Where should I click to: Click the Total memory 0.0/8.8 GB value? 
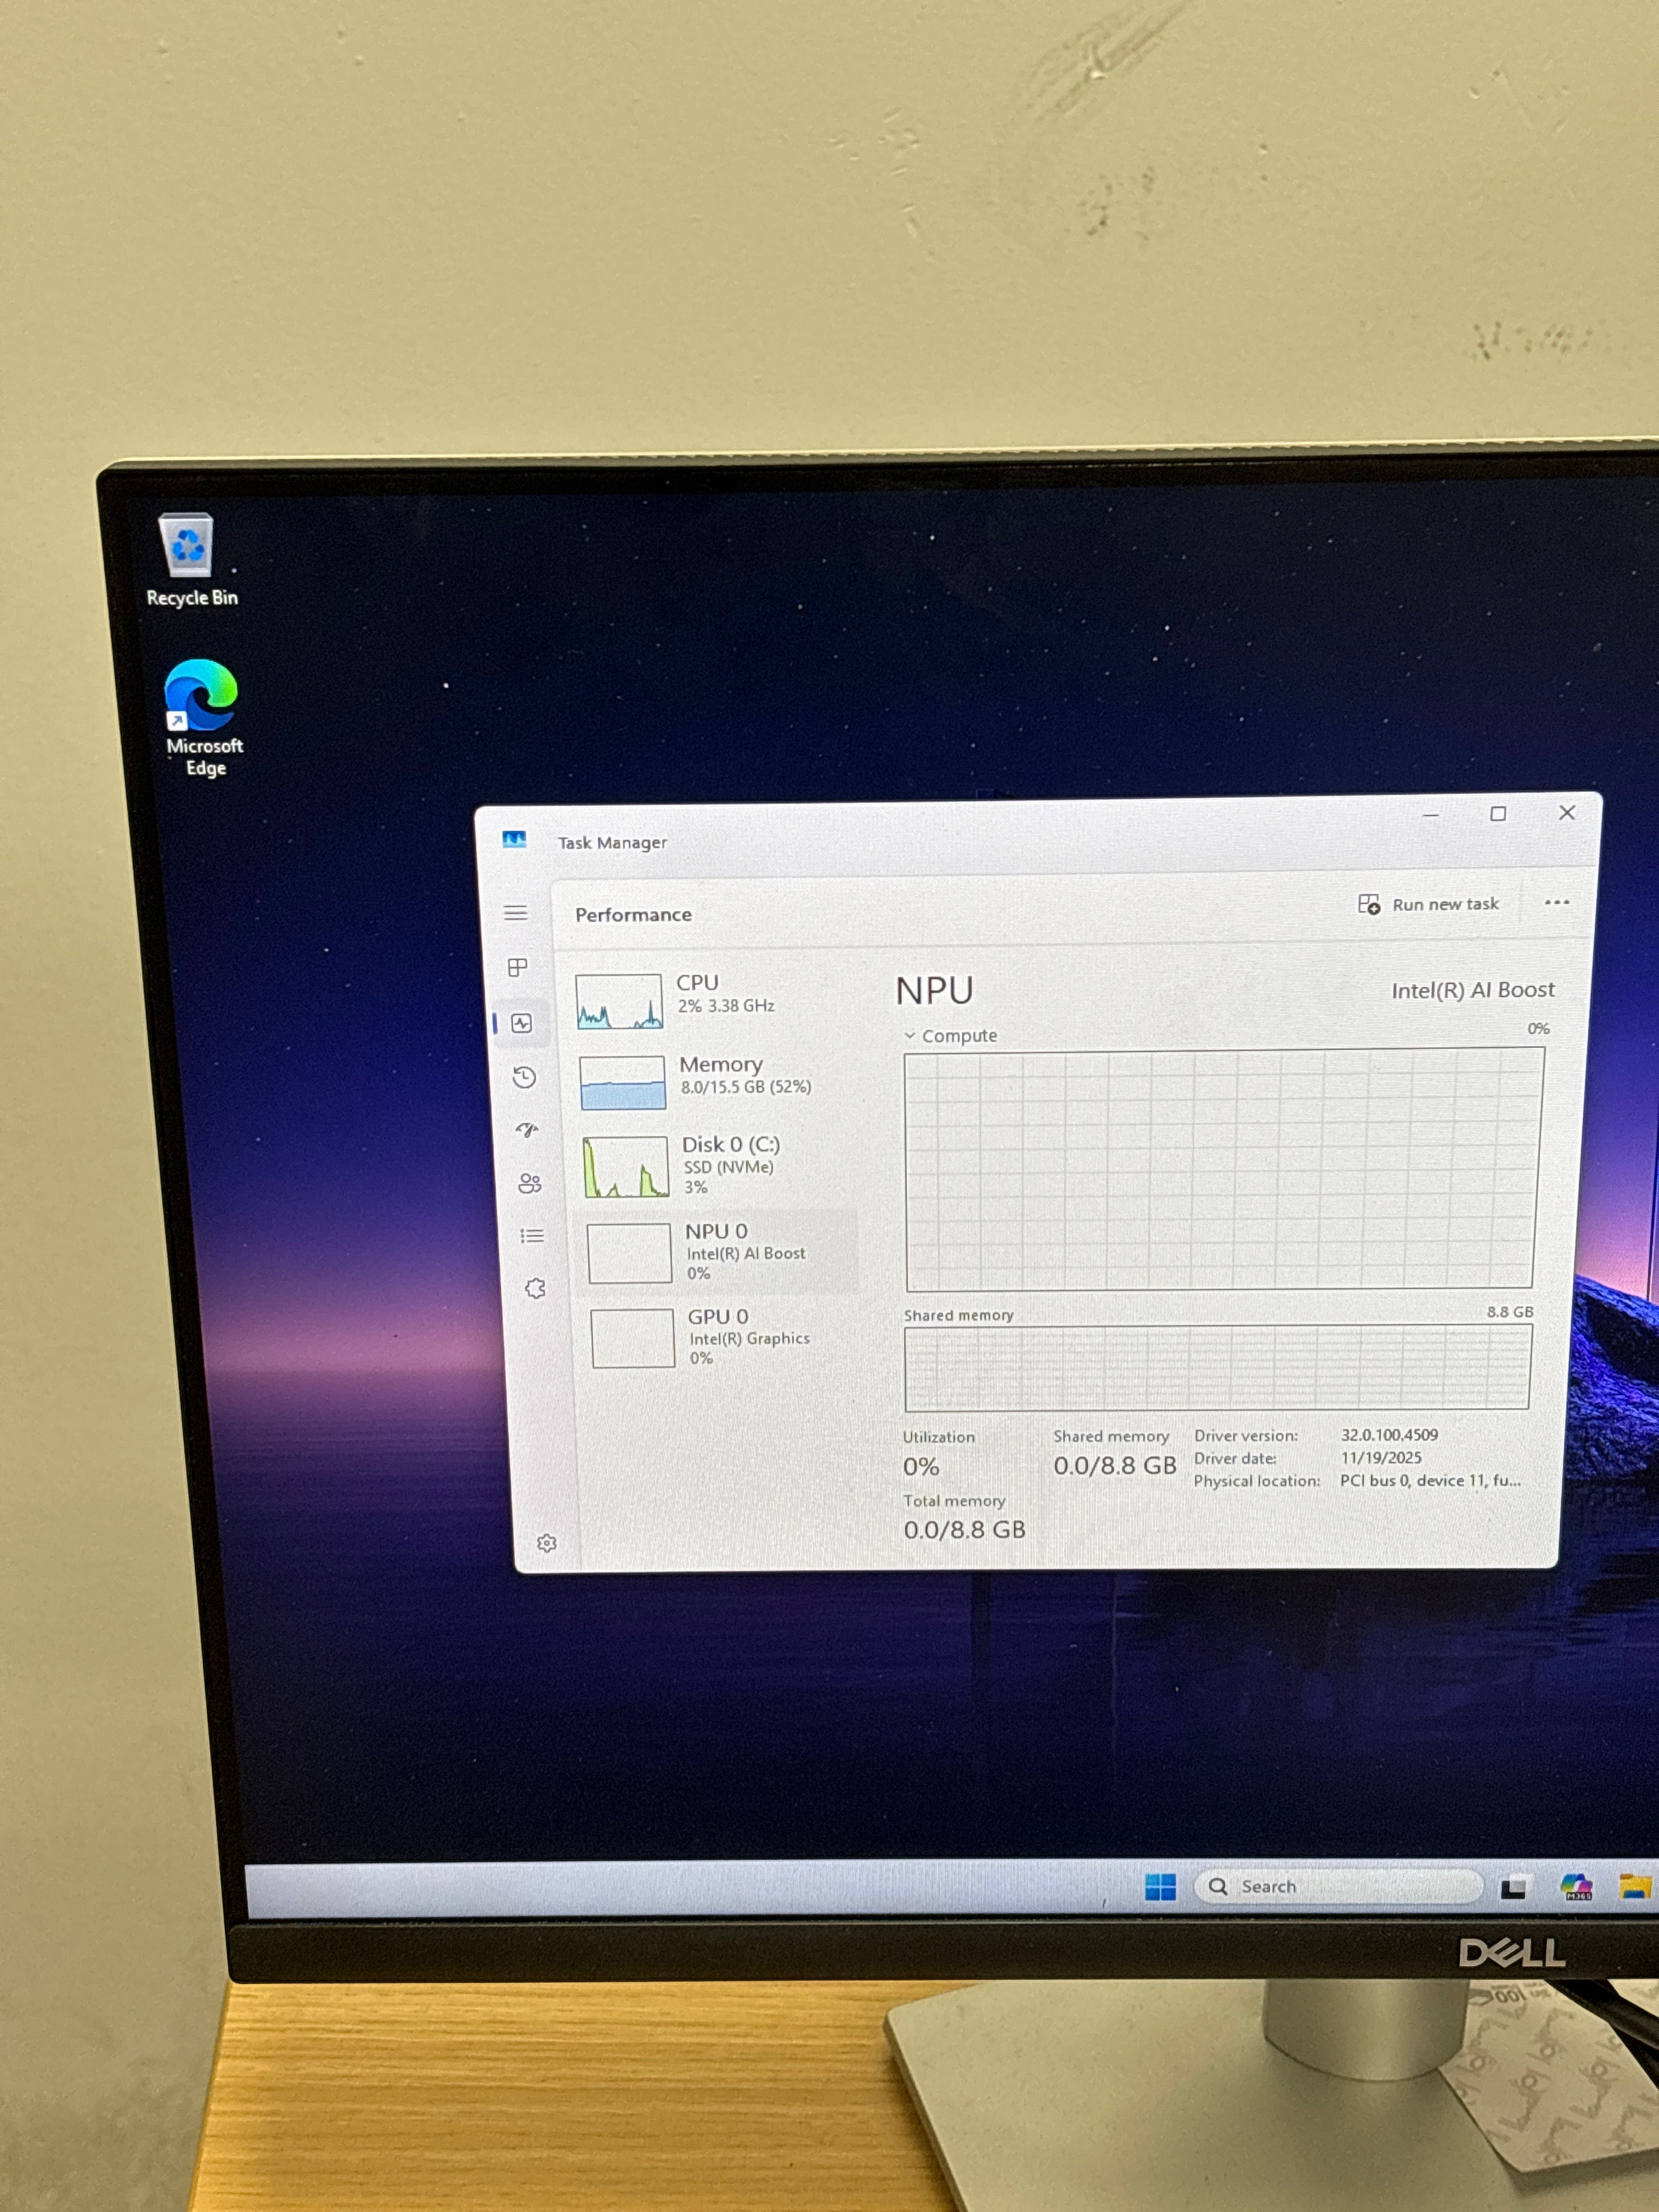pos(965,1530)
